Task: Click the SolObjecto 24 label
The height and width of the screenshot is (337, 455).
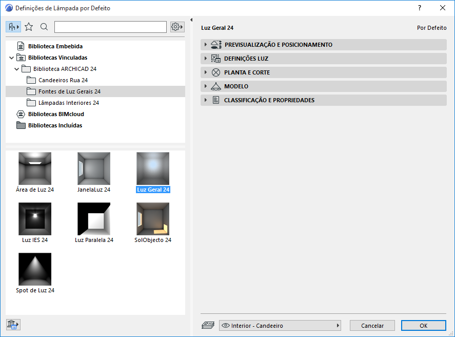Action: pyautogui.click(x=153, y=240)
